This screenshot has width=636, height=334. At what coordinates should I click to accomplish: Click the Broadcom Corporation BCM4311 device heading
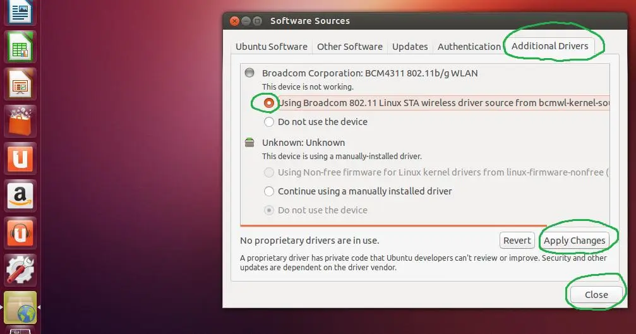(370, 73)
